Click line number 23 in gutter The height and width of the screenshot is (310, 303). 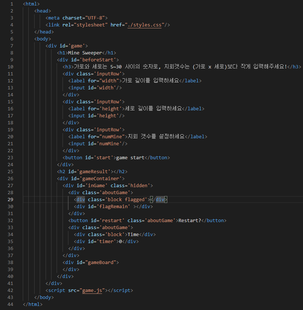[10, 158]
